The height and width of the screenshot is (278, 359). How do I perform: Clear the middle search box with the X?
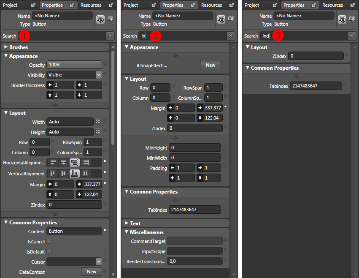pos(230,36)
